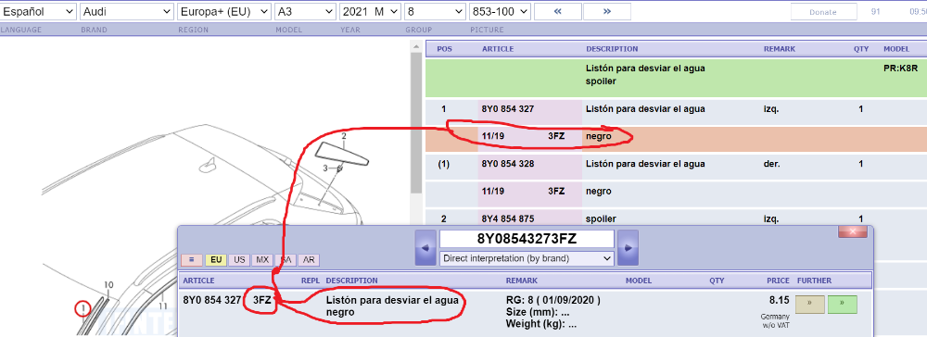Screen dimensions: 927x337
Task: Select the AR region tab
Action: coord(309,259)
